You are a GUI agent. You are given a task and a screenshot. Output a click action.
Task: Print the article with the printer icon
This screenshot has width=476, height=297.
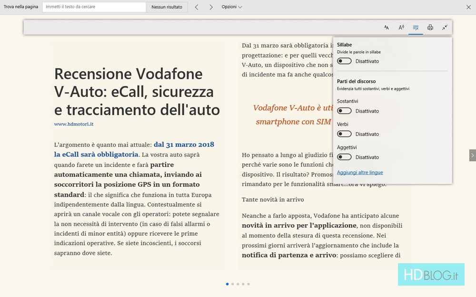click(x=430, y=28)
